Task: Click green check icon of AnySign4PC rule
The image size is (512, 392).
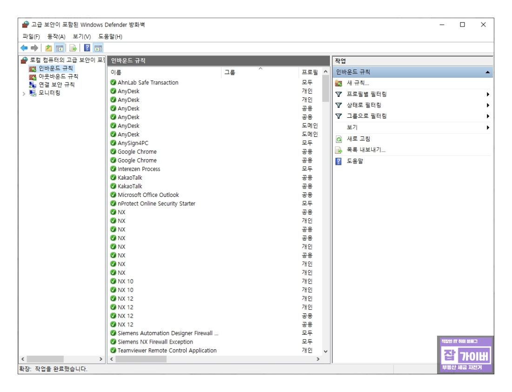Action: [x=113, y=143]
